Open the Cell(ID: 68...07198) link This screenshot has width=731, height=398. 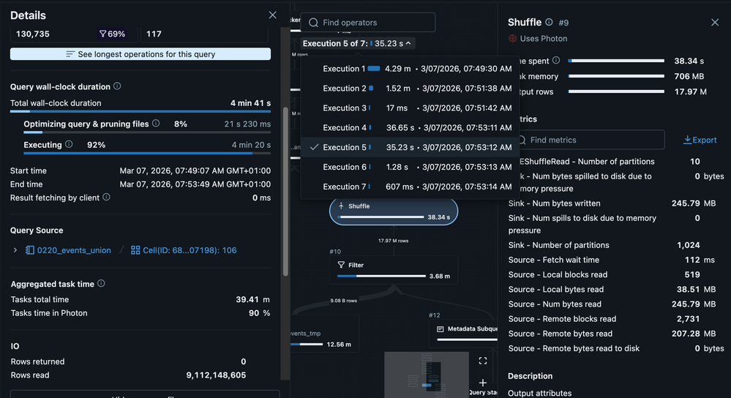click(x=183, y=250)
